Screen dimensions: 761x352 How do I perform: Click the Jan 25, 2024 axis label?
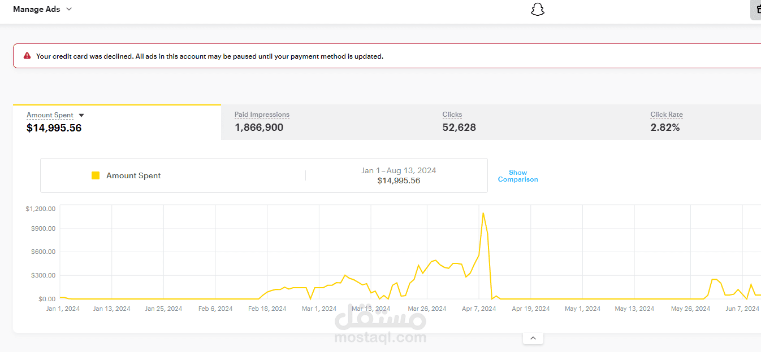pos(163,309)
